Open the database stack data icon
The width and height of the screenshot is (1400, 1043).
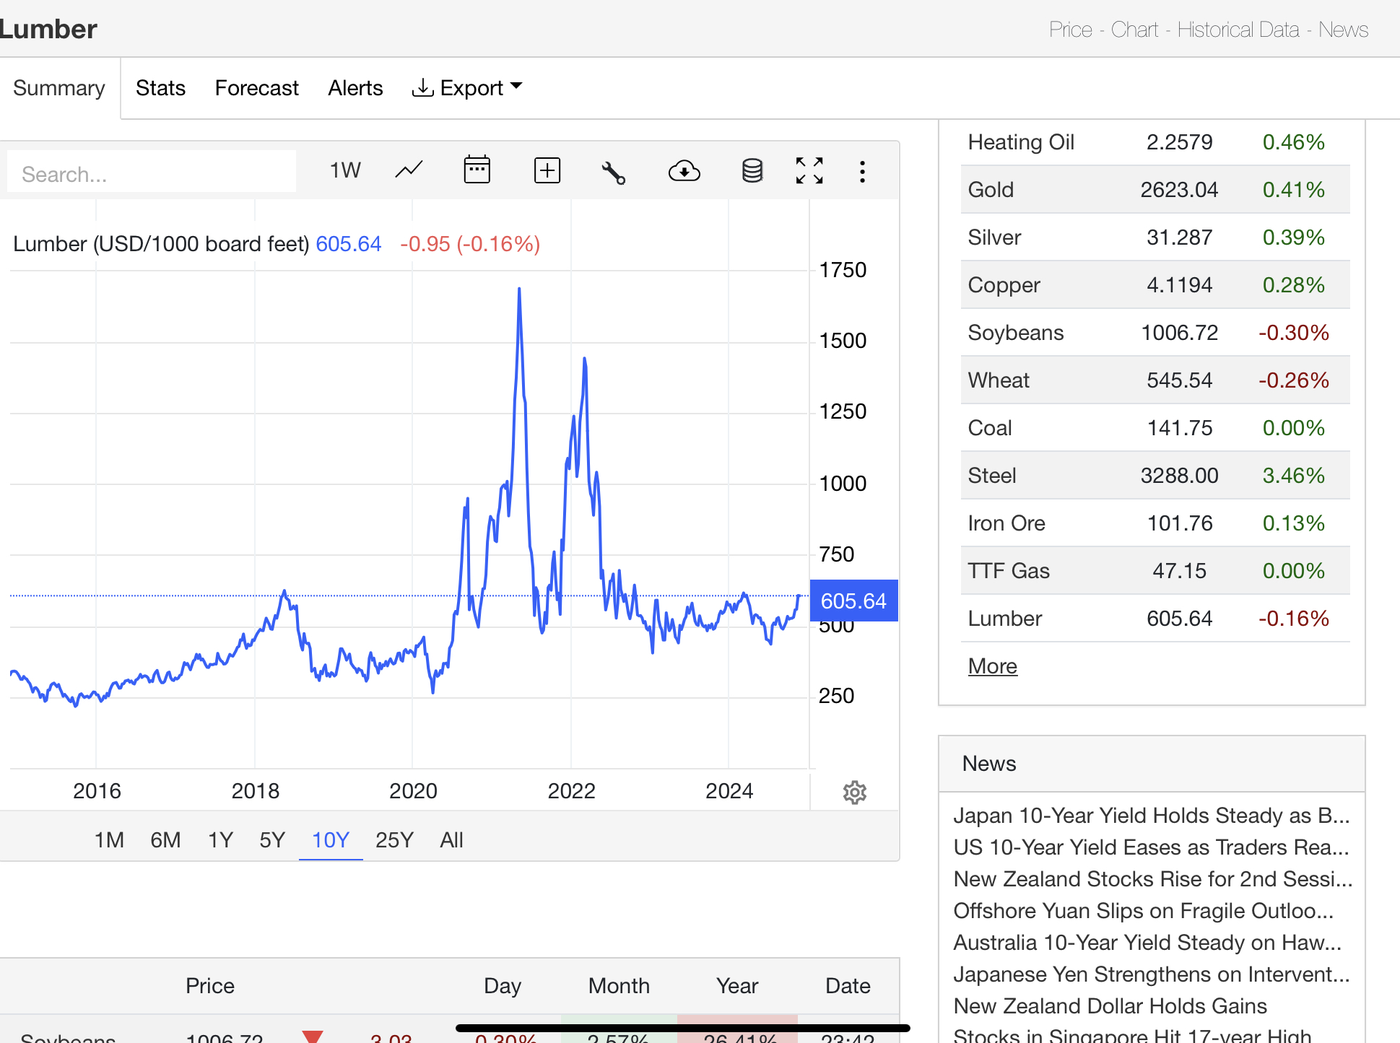[752, 171]
